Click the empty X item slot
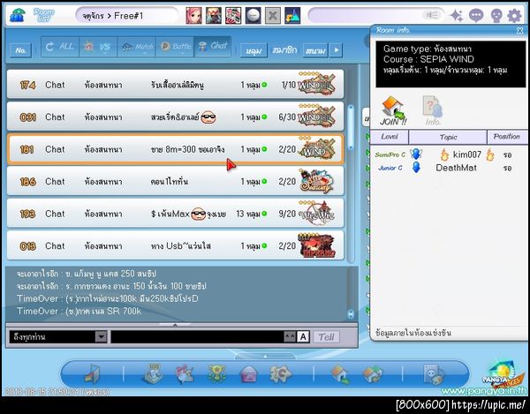530x414 pixels. (273, 16)
